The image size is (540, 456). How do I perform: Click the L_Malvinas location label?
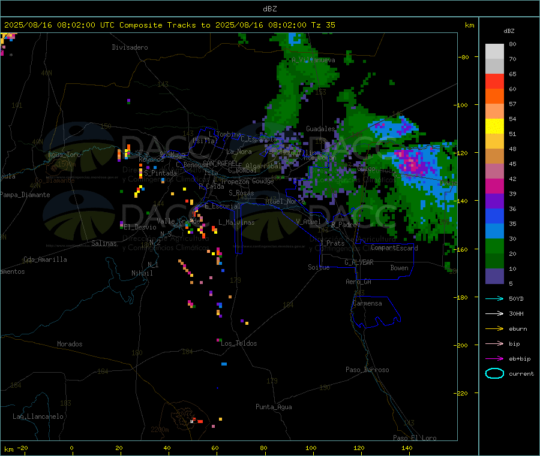[236, 222]
